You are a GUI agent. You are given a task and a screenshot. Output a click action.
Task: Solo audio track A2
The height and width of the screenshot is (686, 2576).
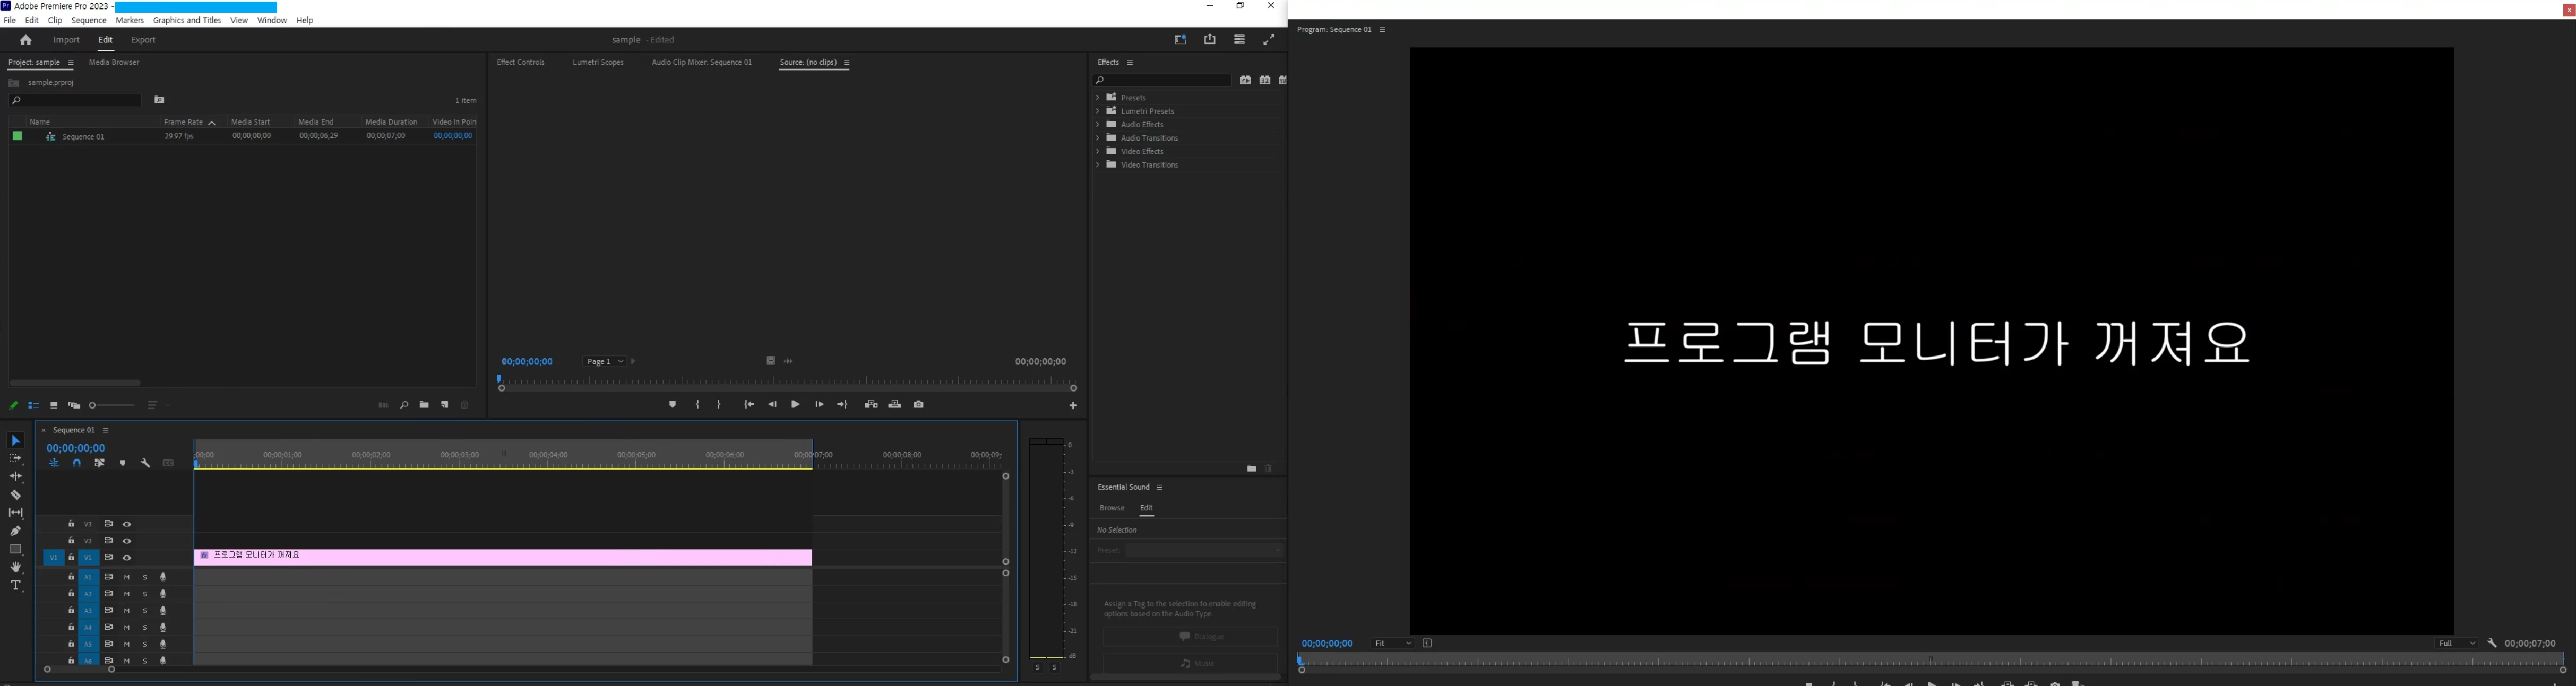pyautogui.click(x=145, y=594)
